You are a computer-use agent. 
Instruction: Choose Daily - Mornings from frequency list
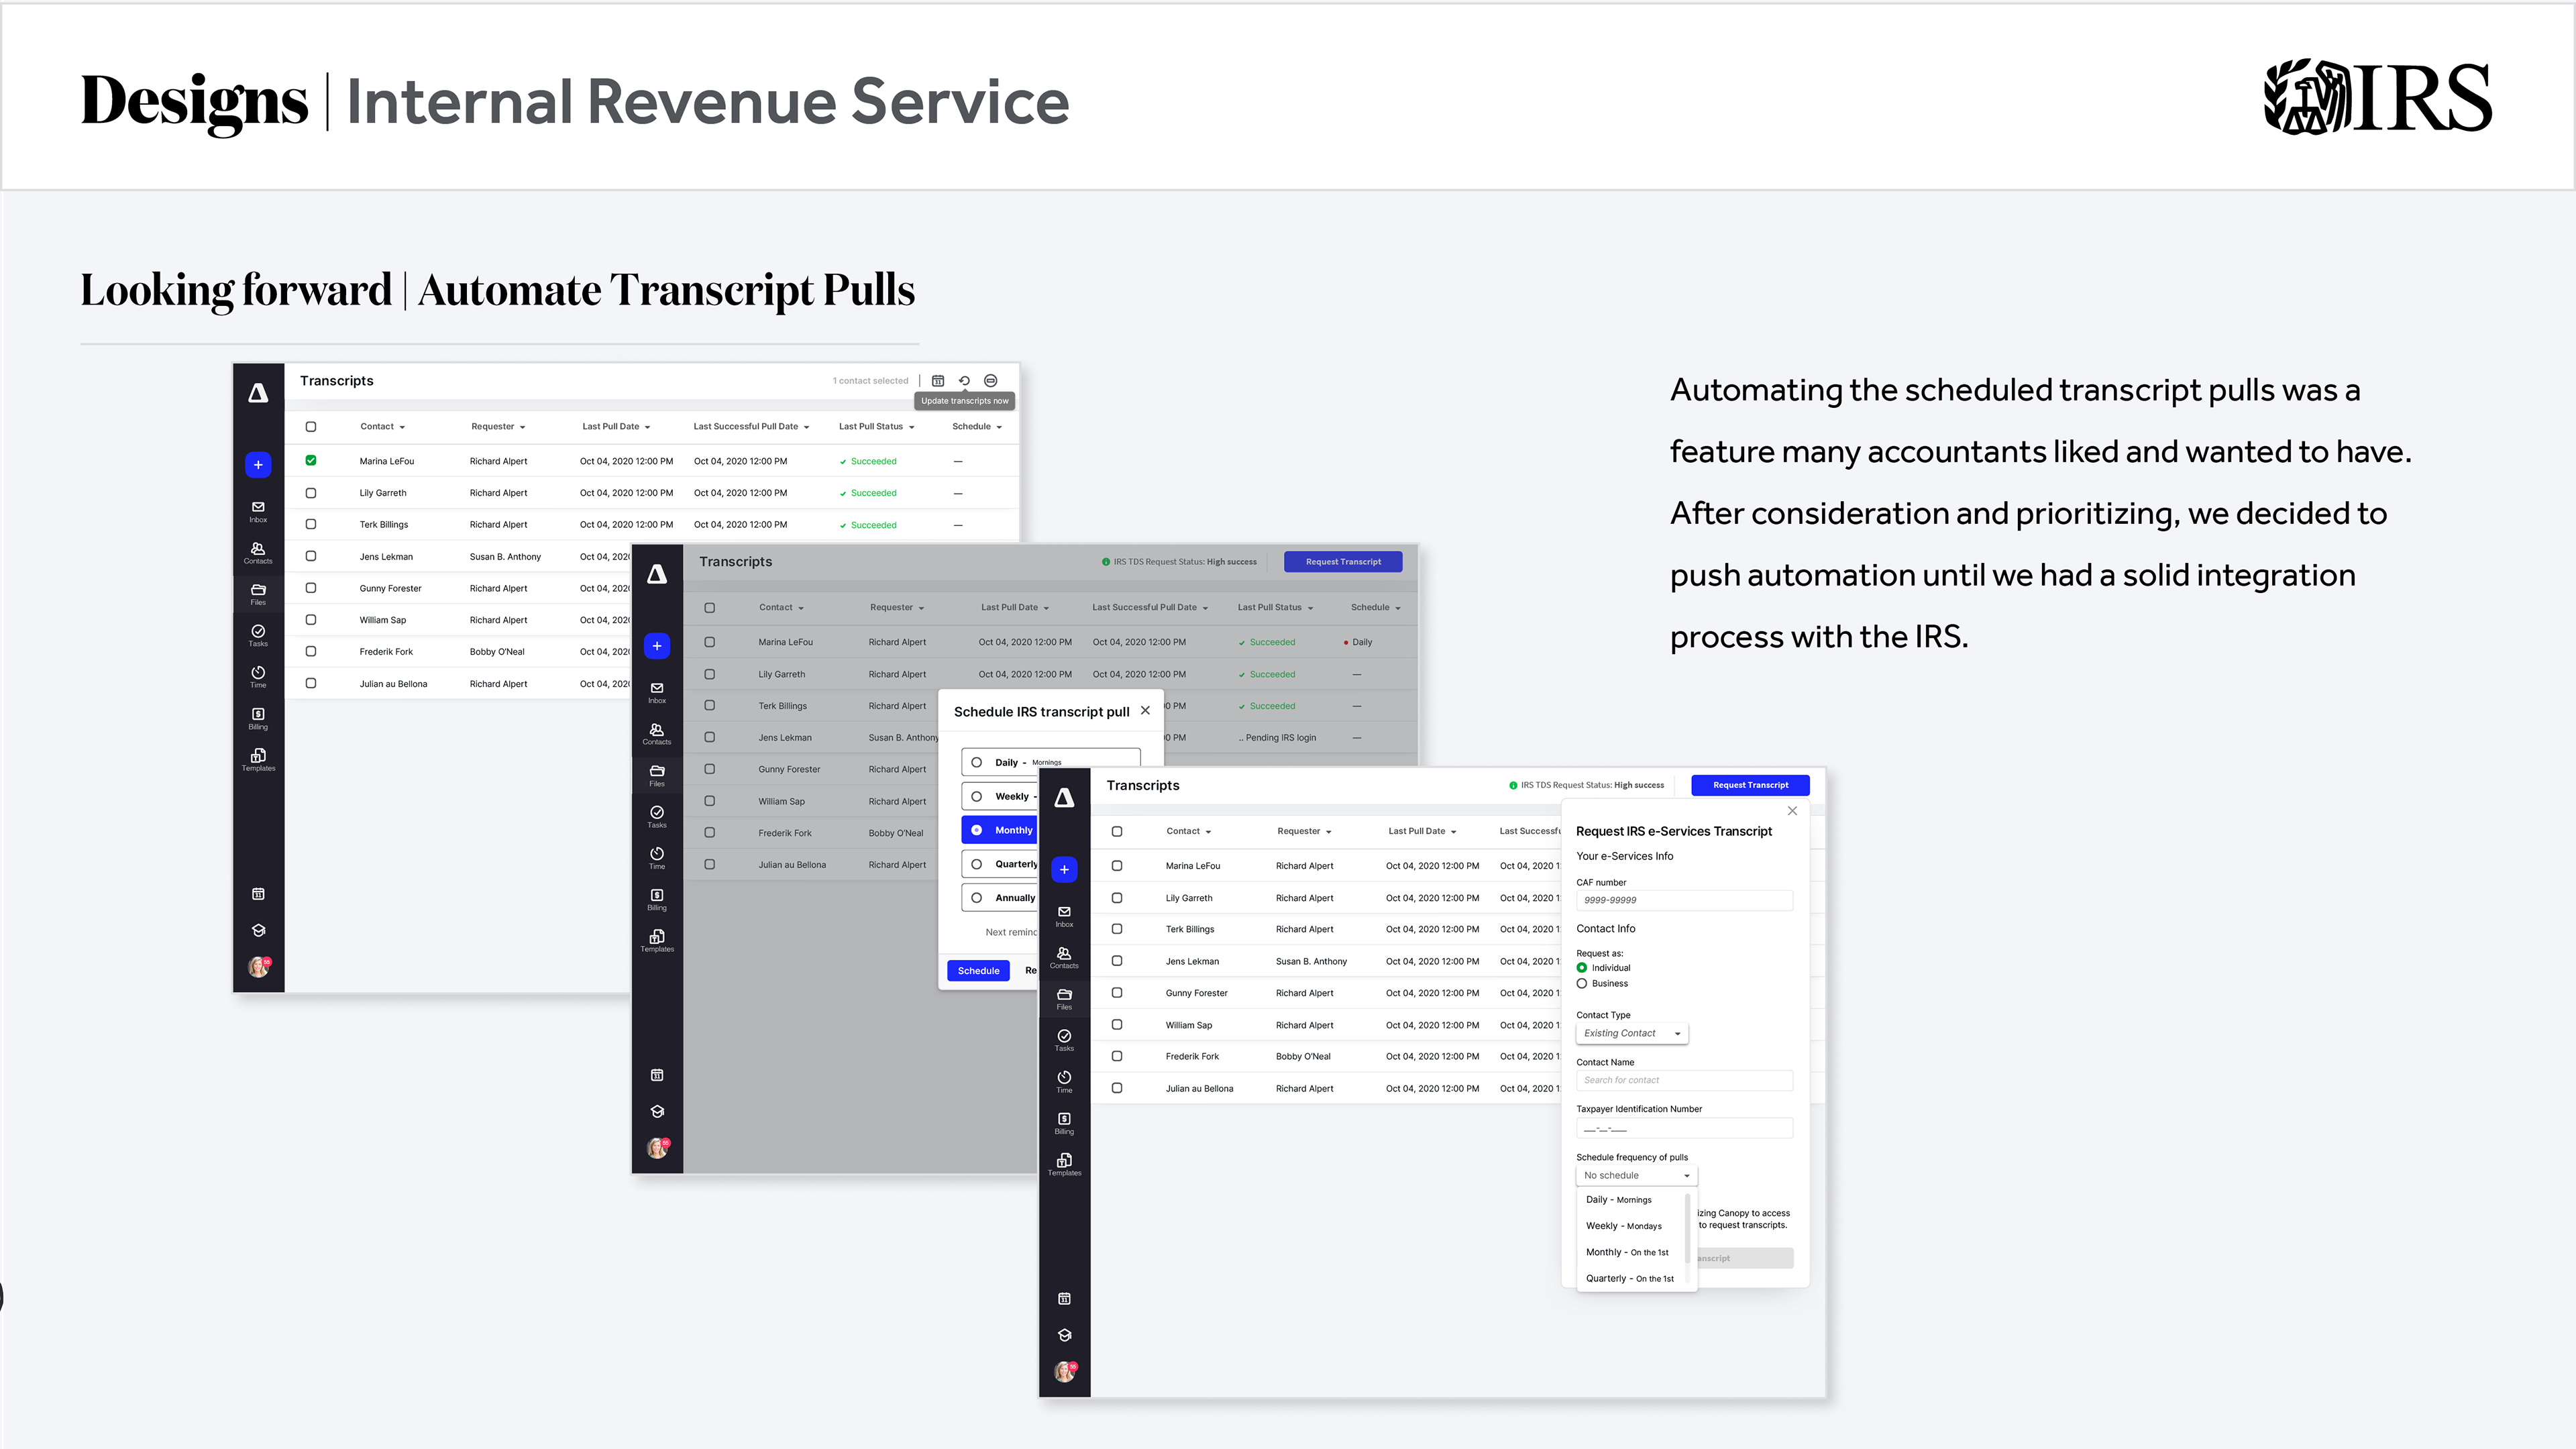pyautogui.click(x=1619, y=1200)
